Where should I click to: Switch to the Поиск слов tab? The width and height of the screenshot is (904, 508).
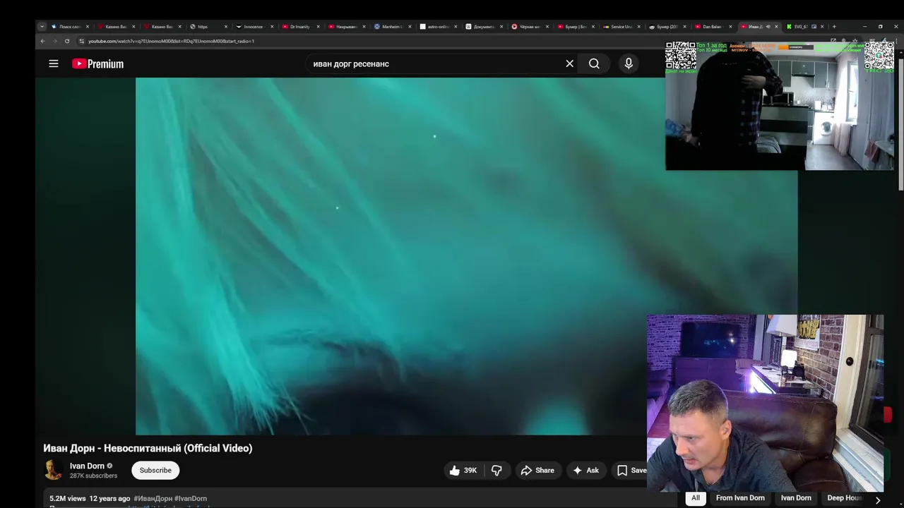pos(69,27)
